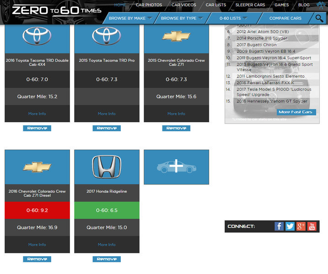Expand the Browse By Type dropdown
The width and height of the screenshot is (328, 274).
[182, 18]
